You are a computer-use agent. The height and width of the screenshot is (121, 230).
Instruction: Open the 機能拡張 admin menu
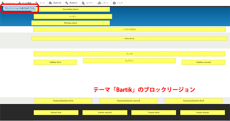[55, 3]
